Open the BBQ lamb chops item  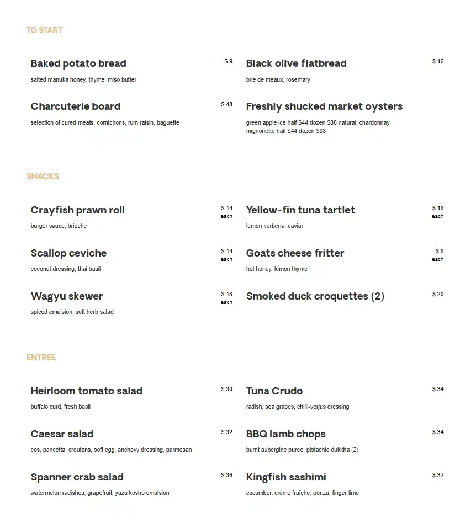pos(285,434)
